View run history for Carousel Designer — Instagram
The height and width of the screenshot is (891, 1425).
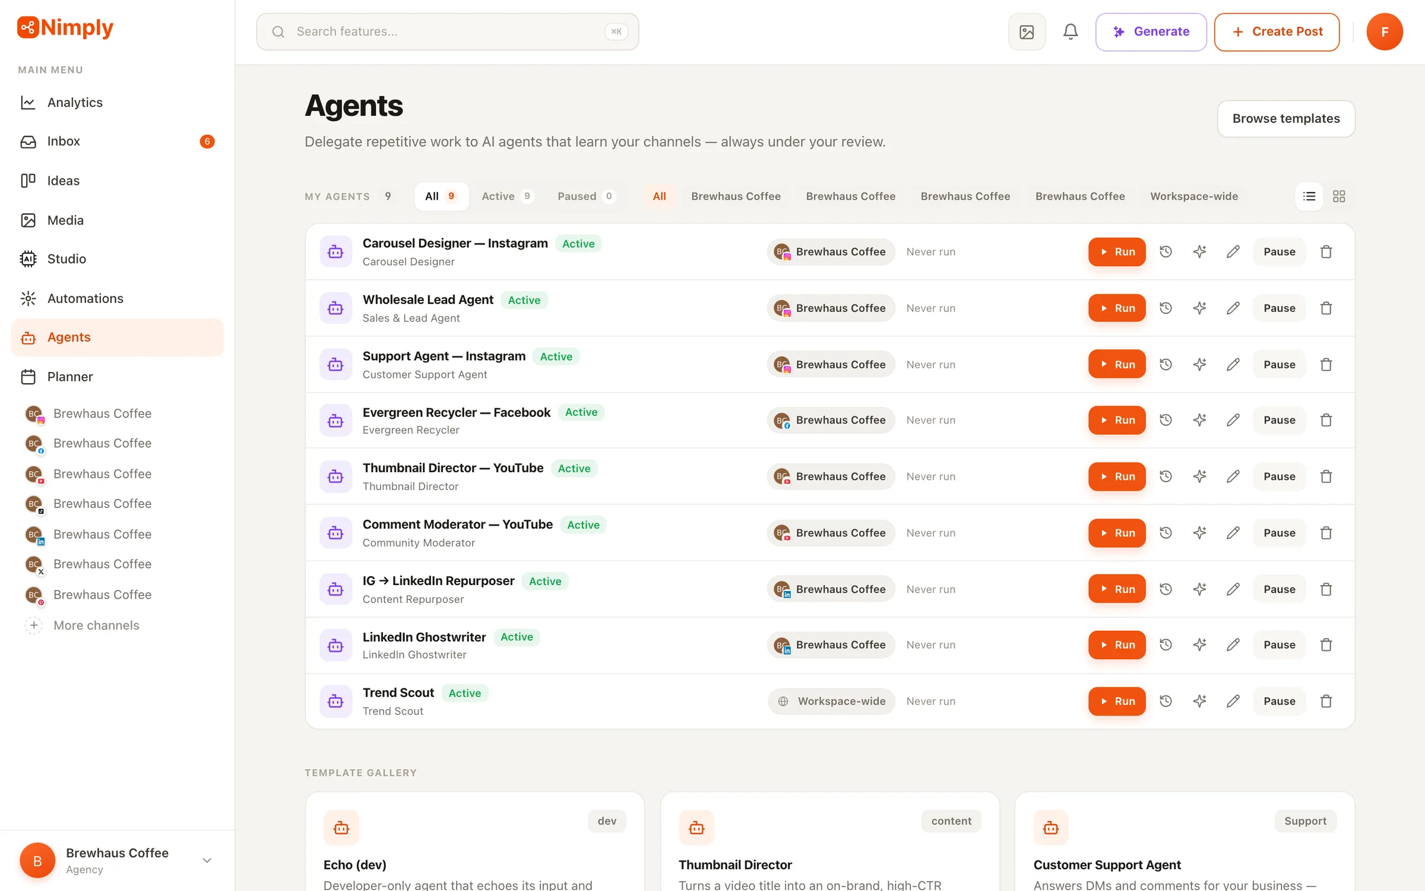[1166, 252]
